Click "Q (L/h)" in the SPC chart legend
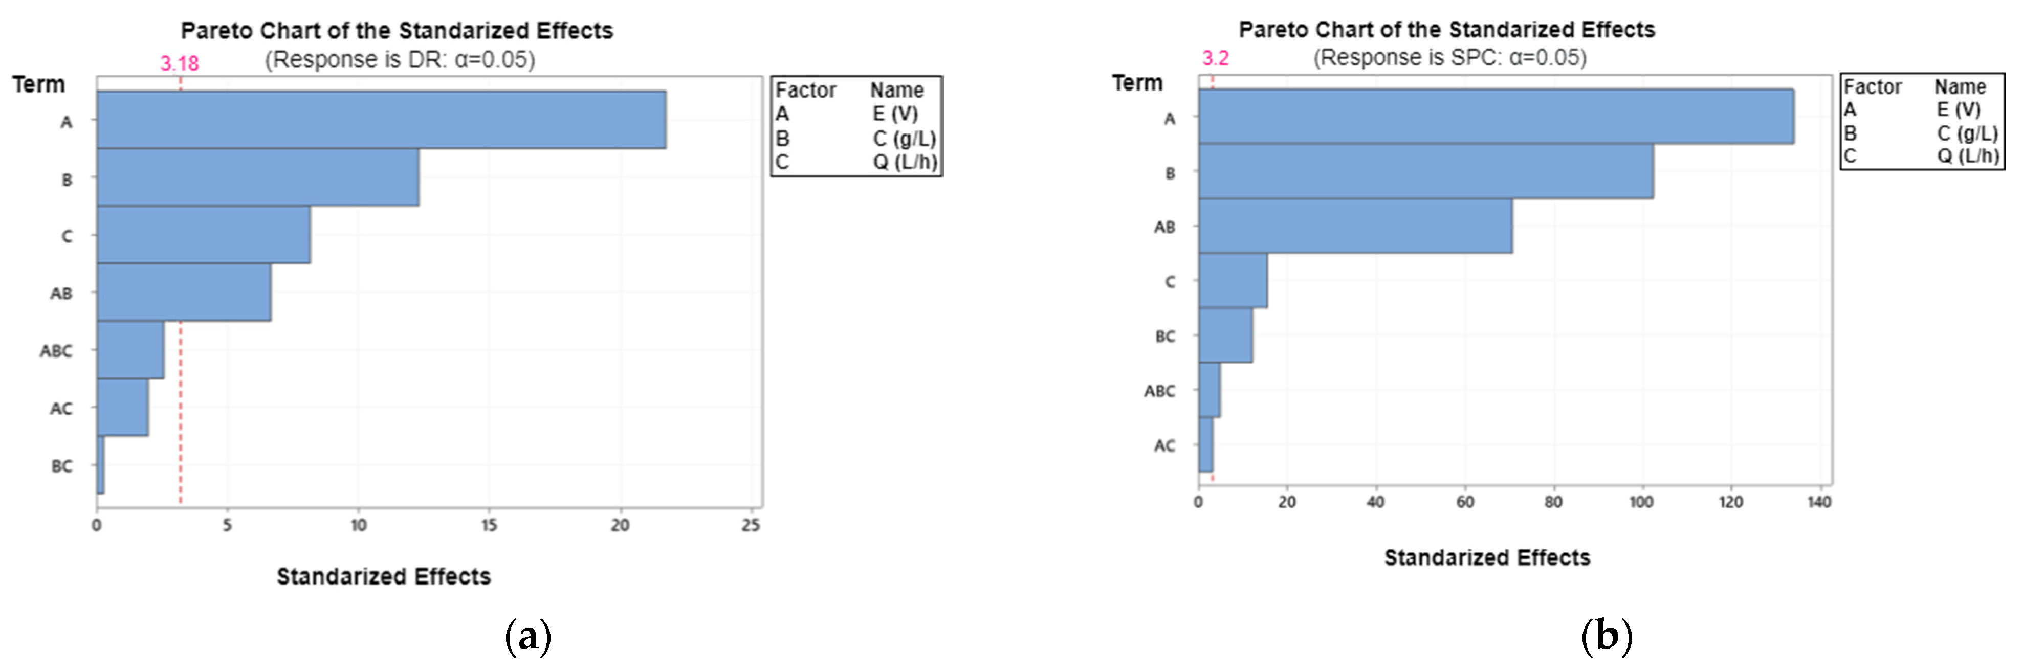The width and height of the screenshot is (2023, 672). pos(1967,155)
